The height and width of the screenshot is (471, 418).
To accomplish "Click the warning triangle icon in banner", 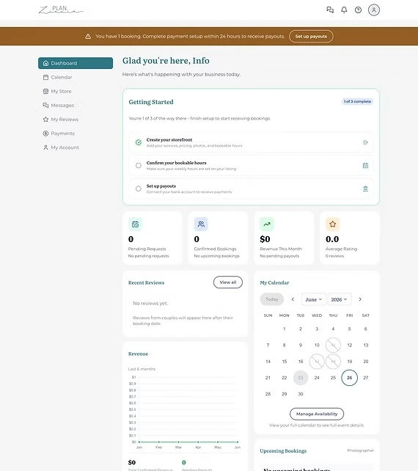I will click(x=88, y=37).
